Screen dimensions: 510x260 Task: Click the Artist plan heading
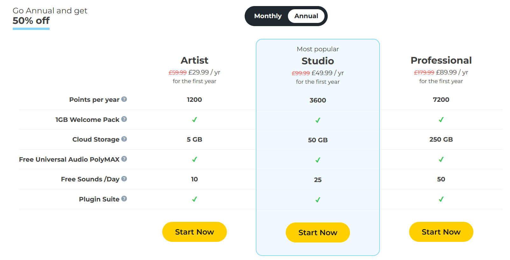point(194,60)
